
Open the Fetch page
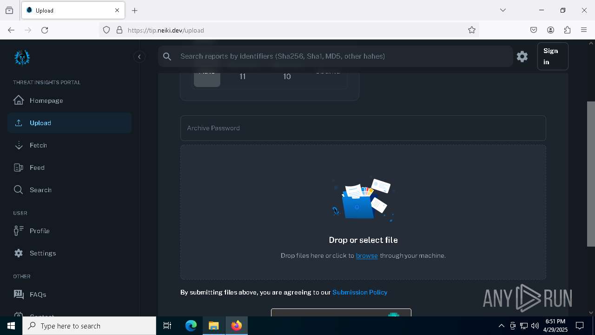point(69,145)
